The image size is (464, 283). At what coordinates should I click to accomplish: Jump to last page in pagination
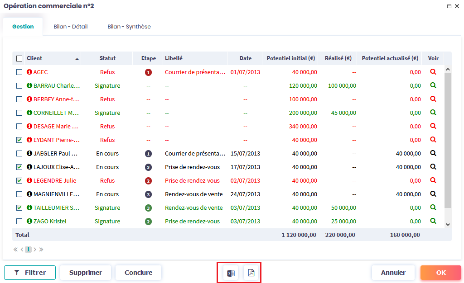point(41,250)
